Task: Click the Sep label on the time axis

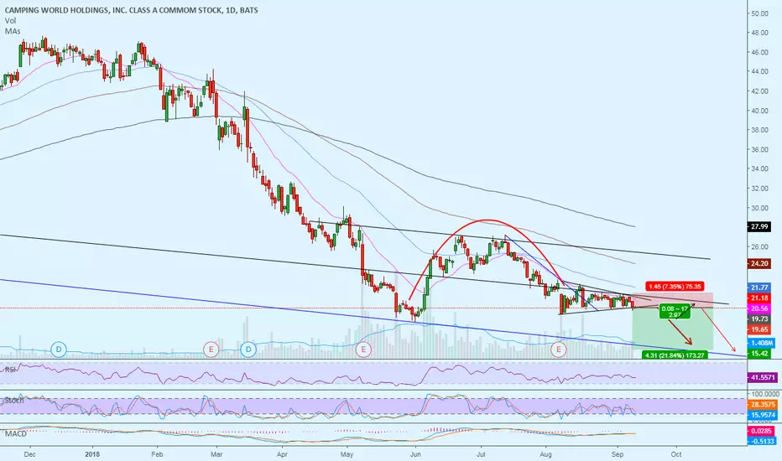Action: click(618, 454)
